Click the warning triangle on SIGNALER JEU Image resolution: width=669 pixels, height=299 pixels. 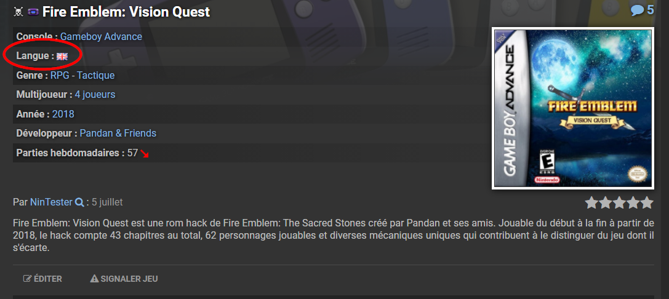tap(94, 279)
